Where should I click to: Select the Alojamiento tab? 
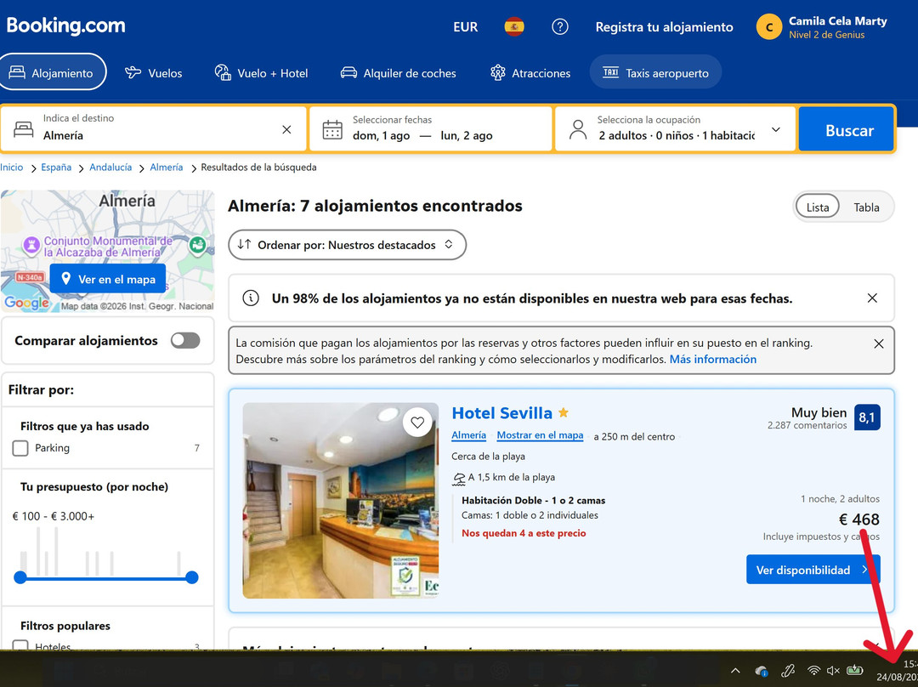point(53,72)
